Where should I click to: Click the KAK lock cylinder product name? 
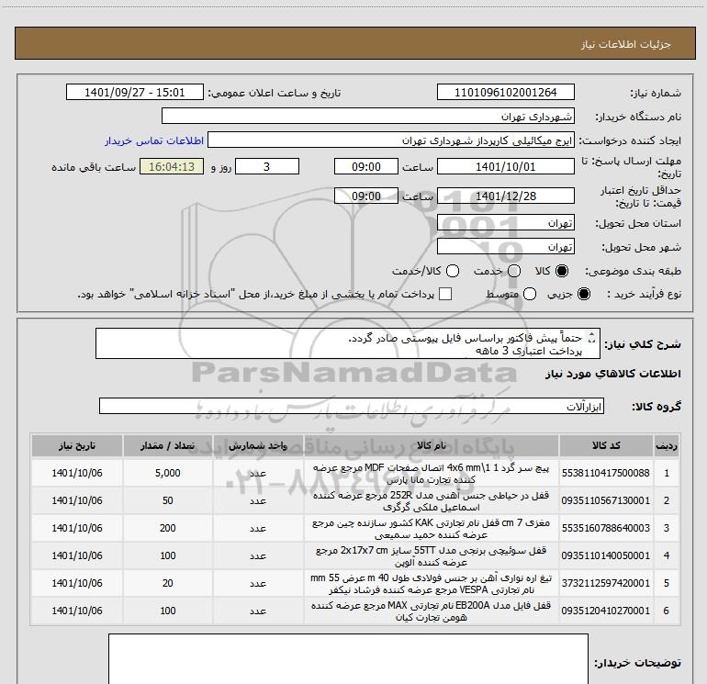click(431, 529)
